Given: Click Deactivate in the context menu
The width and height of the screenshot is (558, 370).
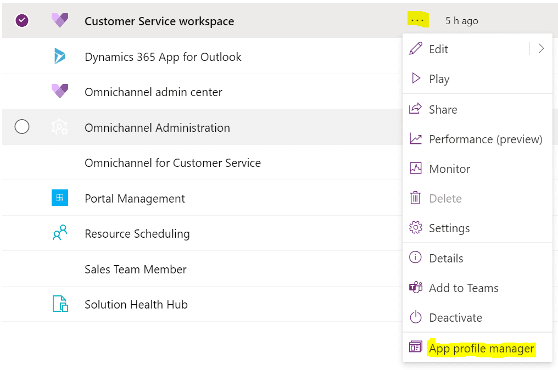Looking at the screenshot, I should [x=455, y=317].
